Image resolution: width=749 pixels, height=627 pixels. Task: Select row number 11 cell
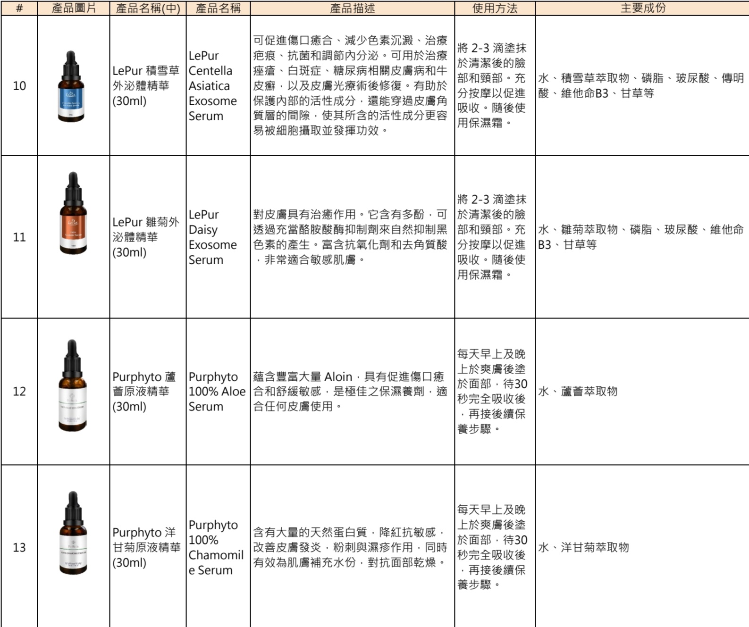pyautogui.click(x=19, y=237)
